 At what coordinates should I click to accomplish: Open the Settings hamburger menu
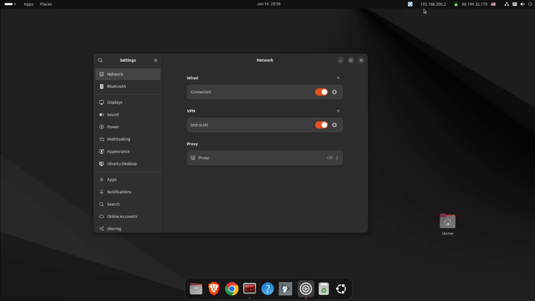(156, 60)
